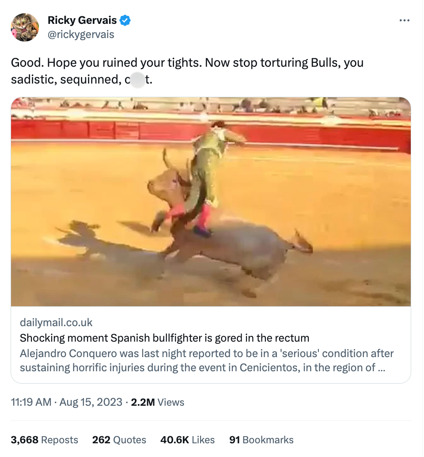This screenshot has height=457, width=424.
Task: View the 2.2M Views analytics
Action: click(x=158, y=402)
